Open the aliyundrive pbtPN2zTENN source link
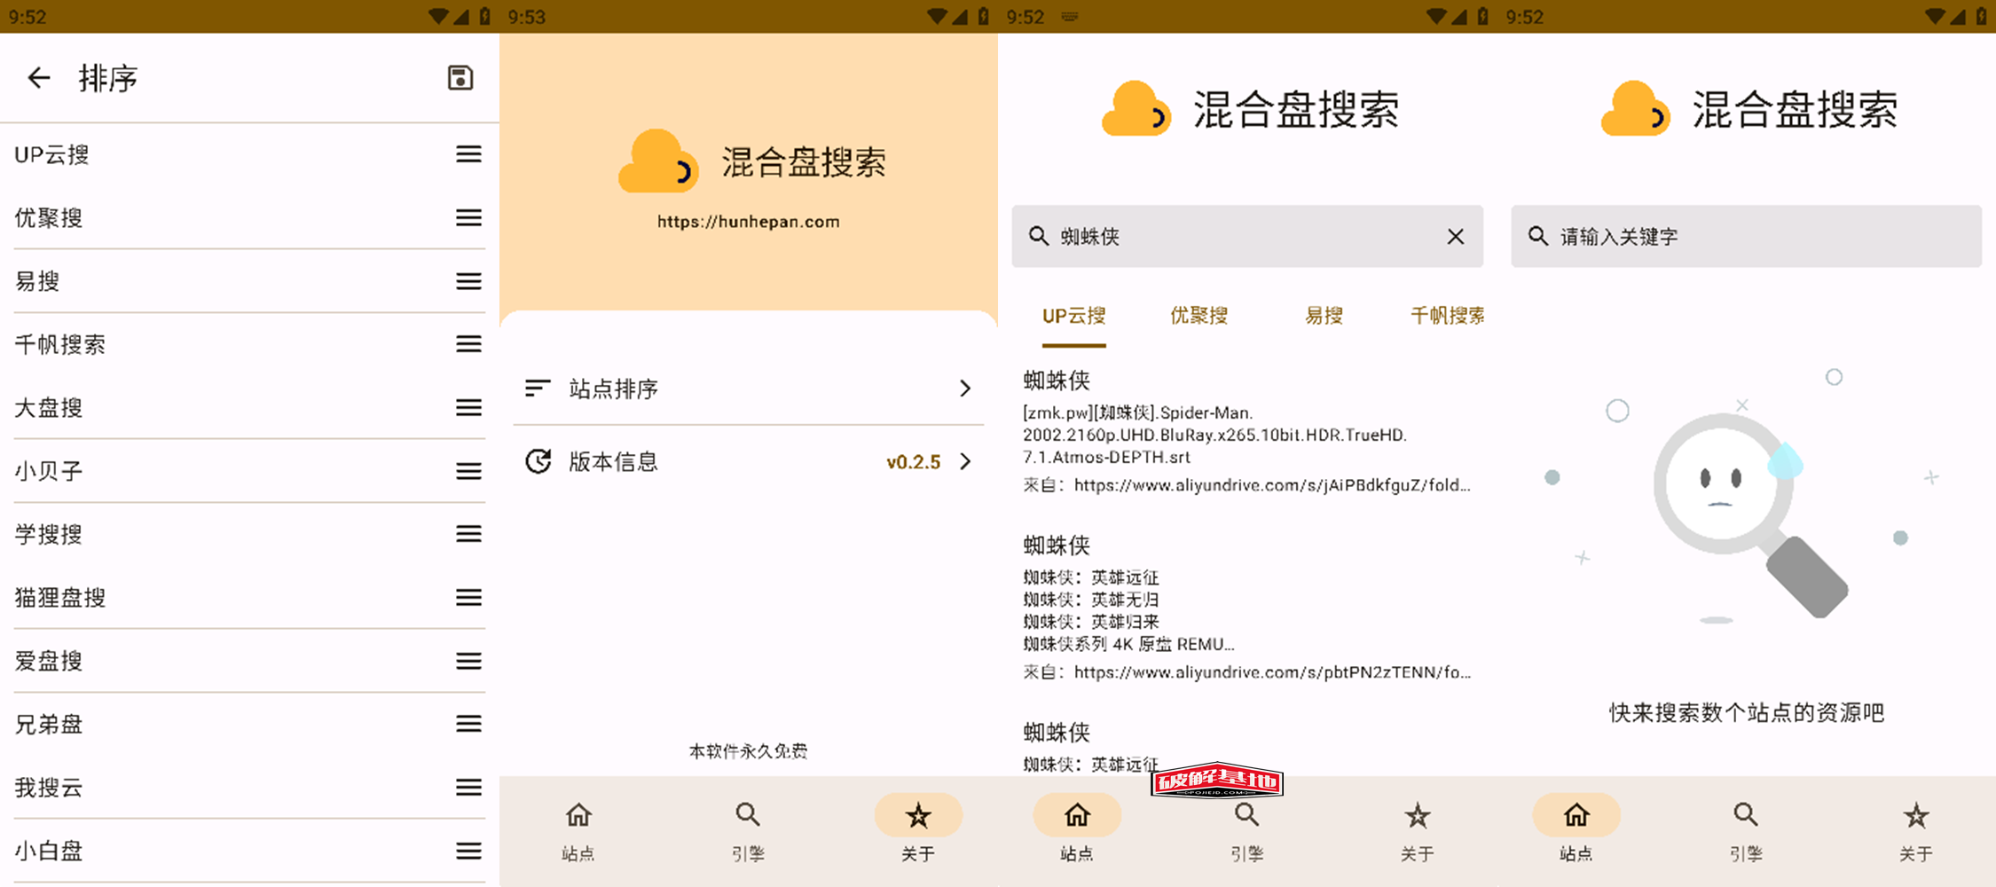Image resolution: width=1996 pixels, height=887 pixels. (1272, 672)
